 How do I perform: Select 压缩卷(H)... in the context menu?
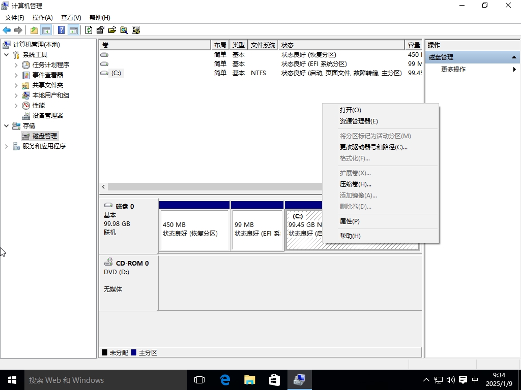pyautogui.click(x=355, y=184)
